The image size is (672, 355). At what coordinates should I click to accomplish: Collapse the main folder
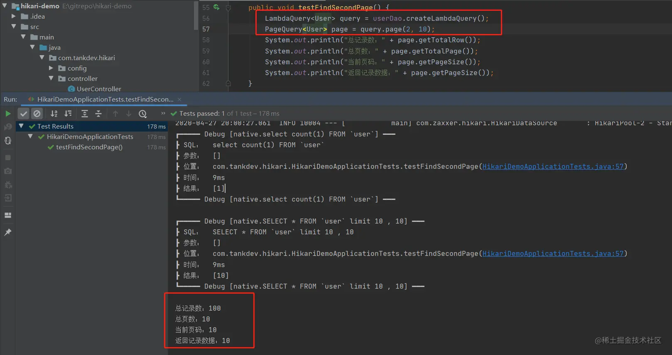coord(23,37)
